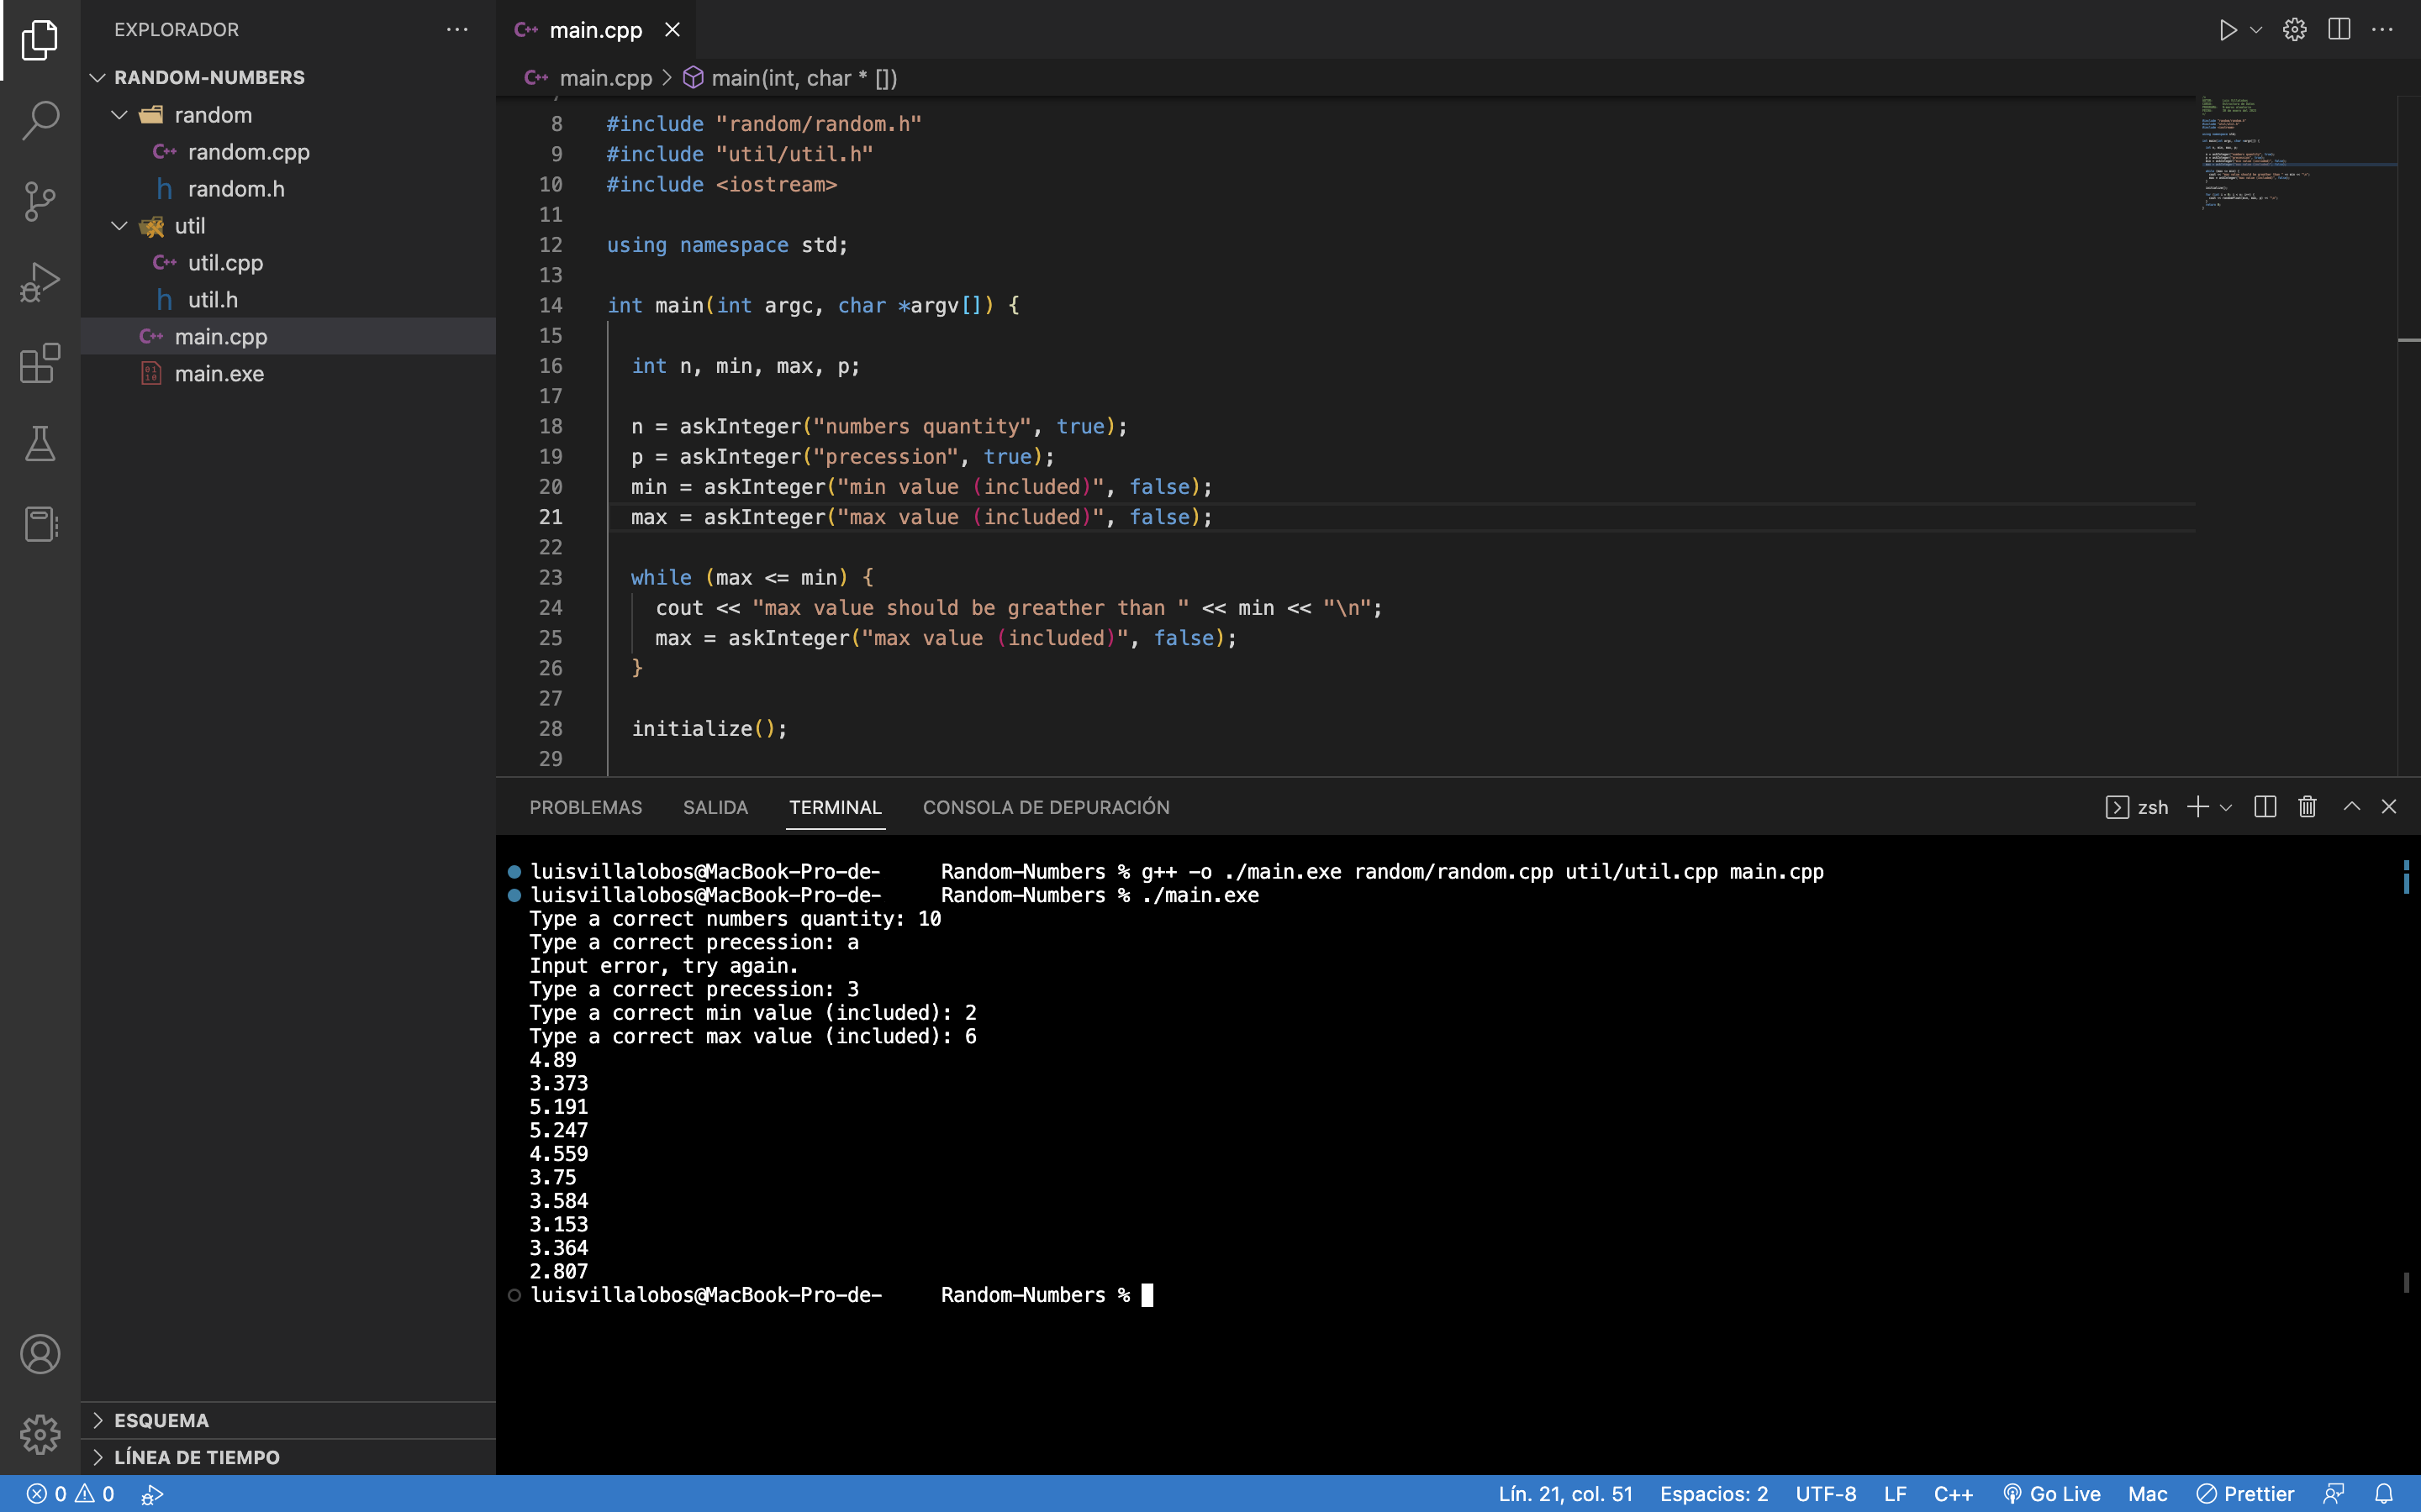Click the zsh terminal shell label
The height and width of the screenshot is (1512, 2421).
tap(2137, 807)
